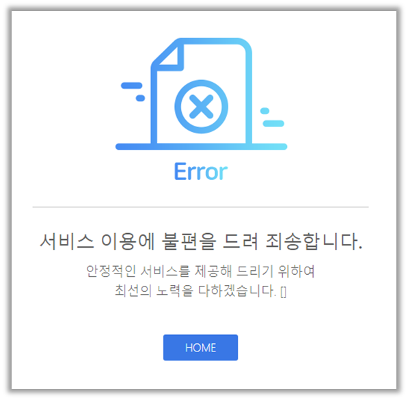Click the gradient "Error" title text

click(201, 172)
